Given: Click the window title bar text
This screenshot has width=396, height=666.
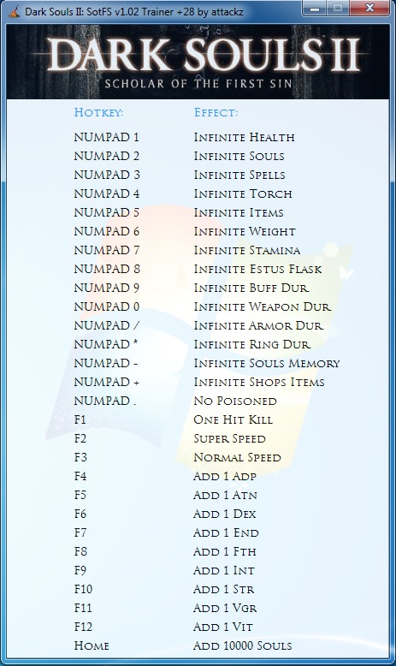Looking at the screenshot, I should click(x=134, y=11).
